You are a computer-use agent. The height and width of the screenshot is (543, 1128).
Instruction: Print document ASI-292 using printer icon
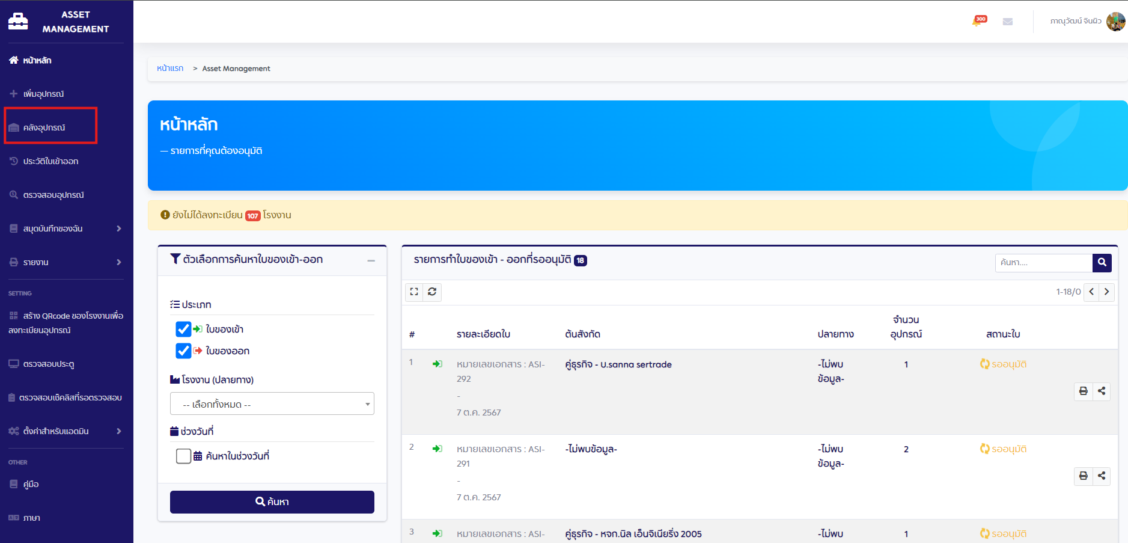[1083, 391]
